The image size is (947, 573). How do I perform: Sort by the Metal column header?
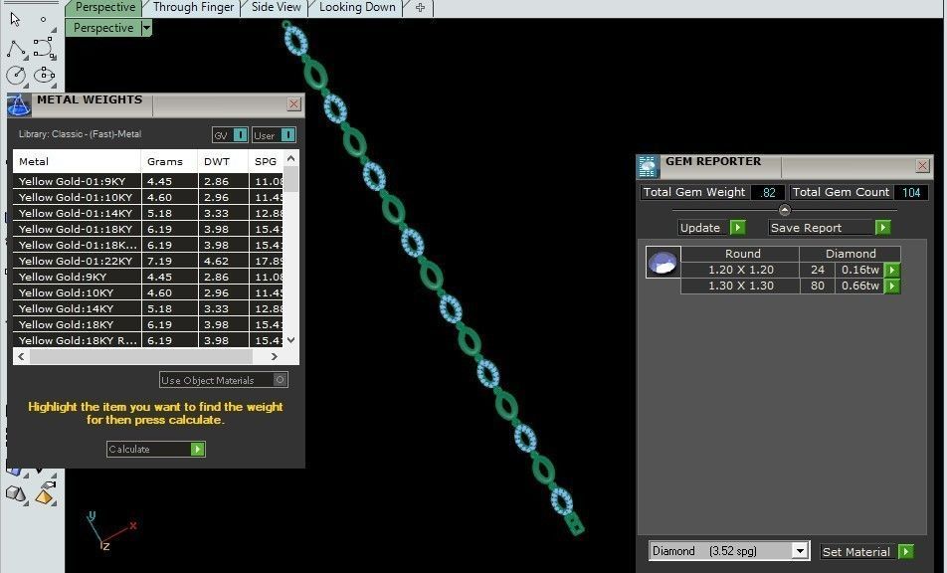78,161
